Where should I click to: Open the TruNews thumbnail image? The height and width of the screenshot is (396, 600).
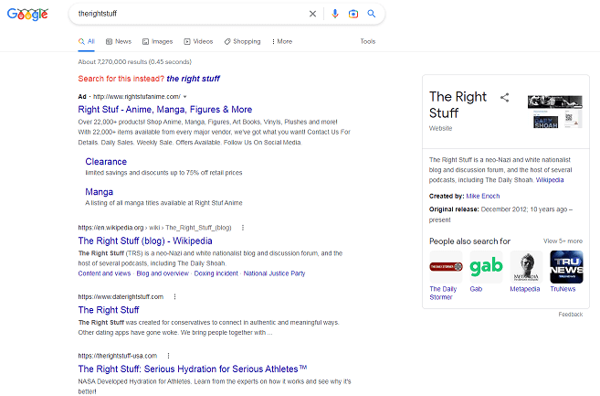coord(566,267)
